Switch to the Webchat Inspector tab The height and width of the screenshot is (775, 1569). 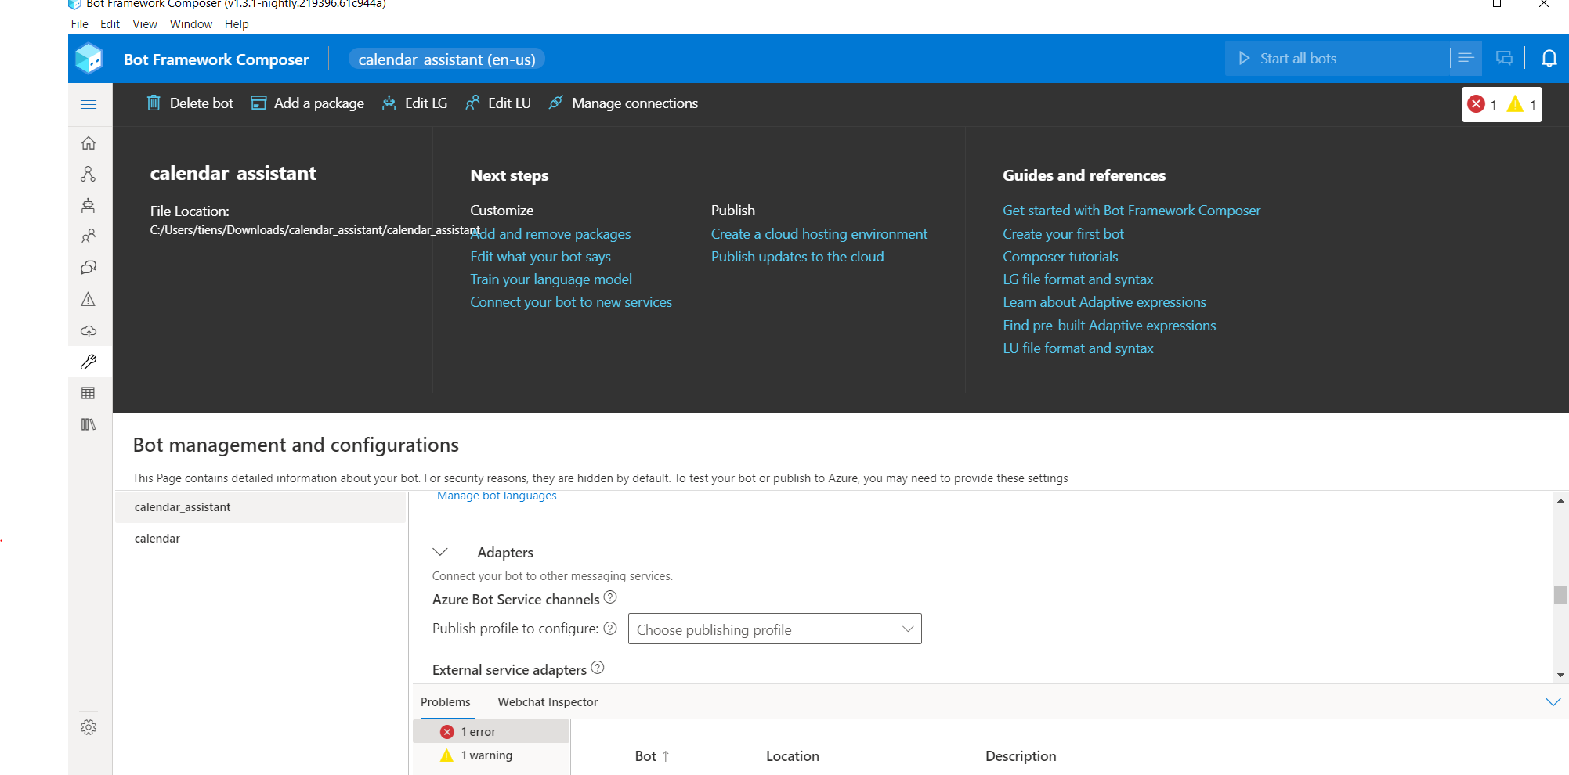pos(547,701)
